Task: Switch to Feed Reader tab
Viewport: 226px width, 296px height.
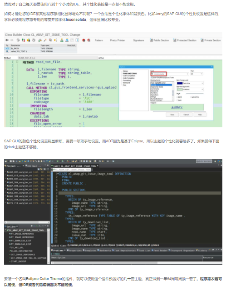Action: [x=159, y=251]
